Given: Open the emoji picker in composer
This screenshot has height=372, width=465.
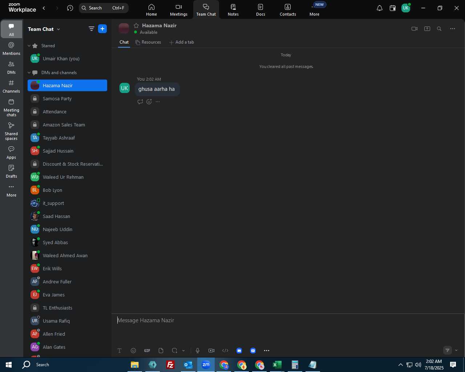Looking at the screenshot, I should tap(133, 351).
